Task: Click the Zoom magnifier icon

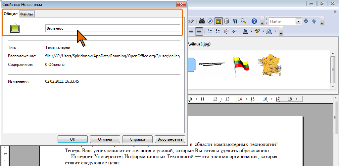Action: coord(243,21)
